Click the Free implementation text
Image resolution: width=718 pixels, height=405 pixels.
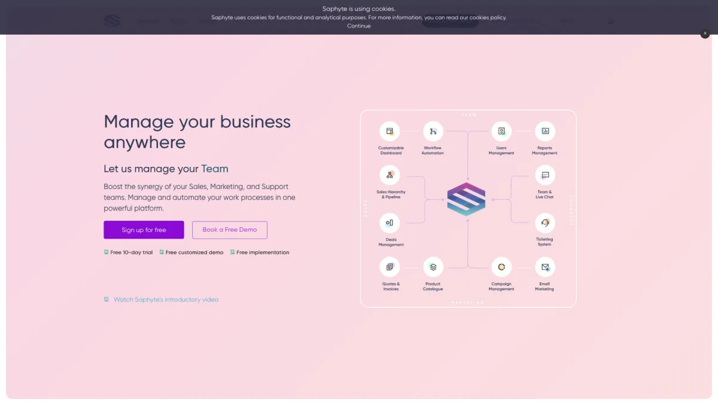coord(263,252)
